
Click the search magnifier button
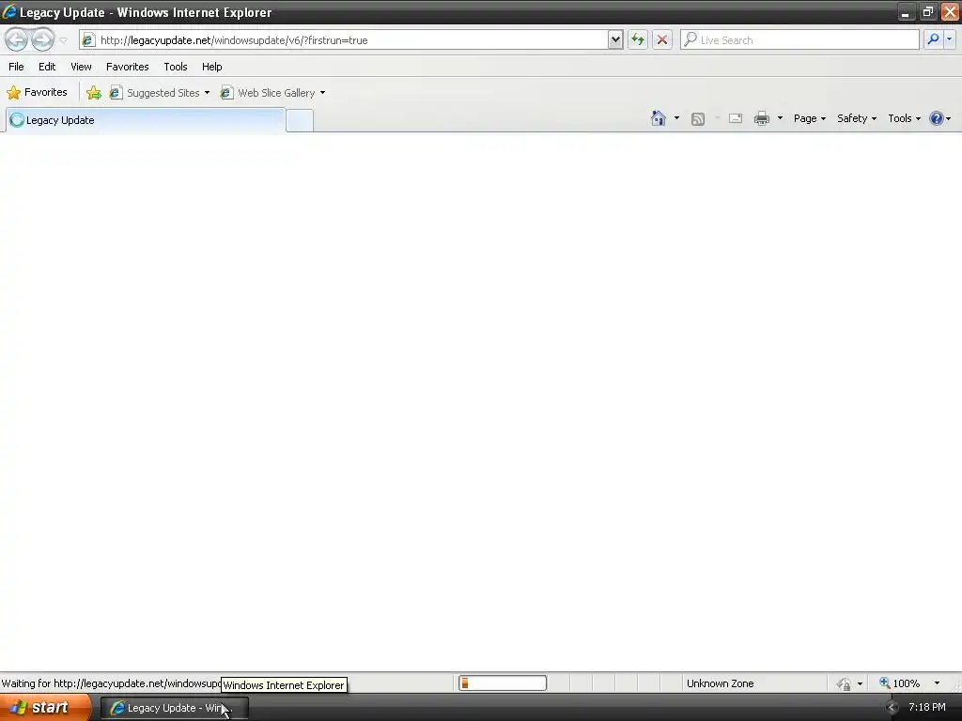click(x=933, y=39)
